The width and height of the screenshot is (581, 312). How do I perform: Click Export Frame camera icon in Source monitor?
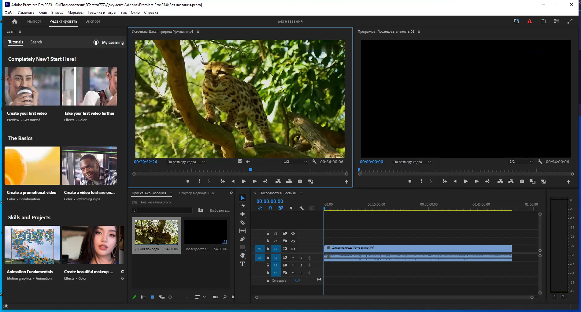[300, 181]
